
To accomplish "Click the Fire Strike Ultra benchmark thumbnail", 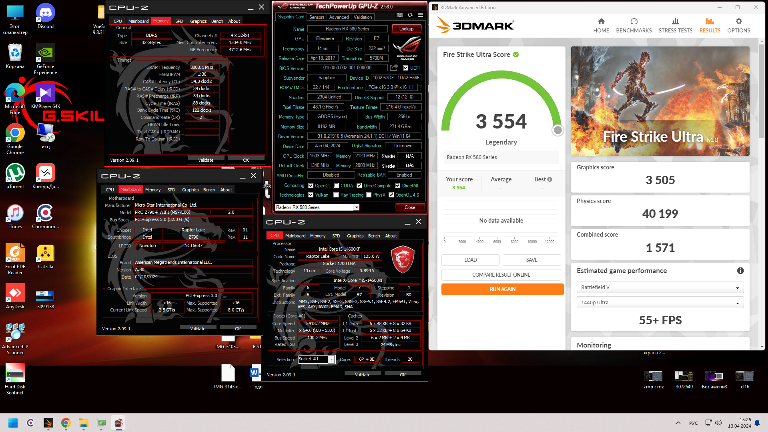I will [660, 101].
